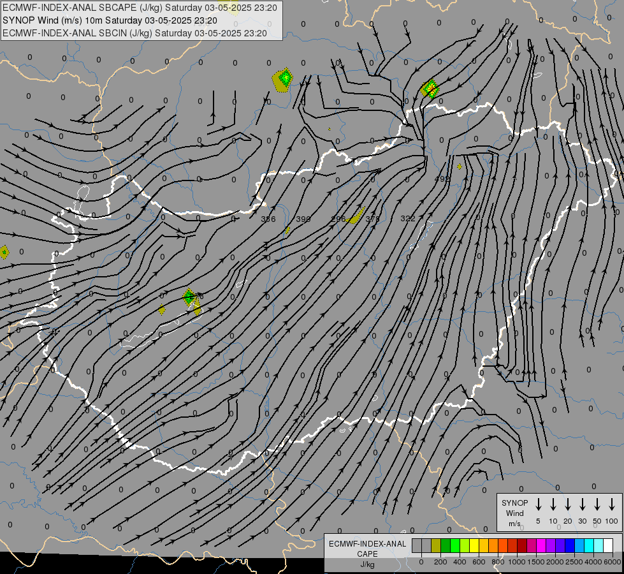Click the wind arrow above the 5 m/s label
Viewport: 624px width, 574px height.
click(x=539, y=504)
